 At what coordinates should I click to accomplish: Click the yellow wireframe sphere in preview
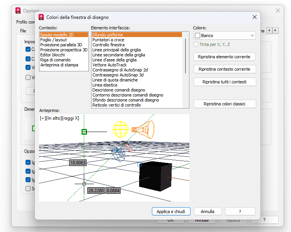[x=120, y=129]
